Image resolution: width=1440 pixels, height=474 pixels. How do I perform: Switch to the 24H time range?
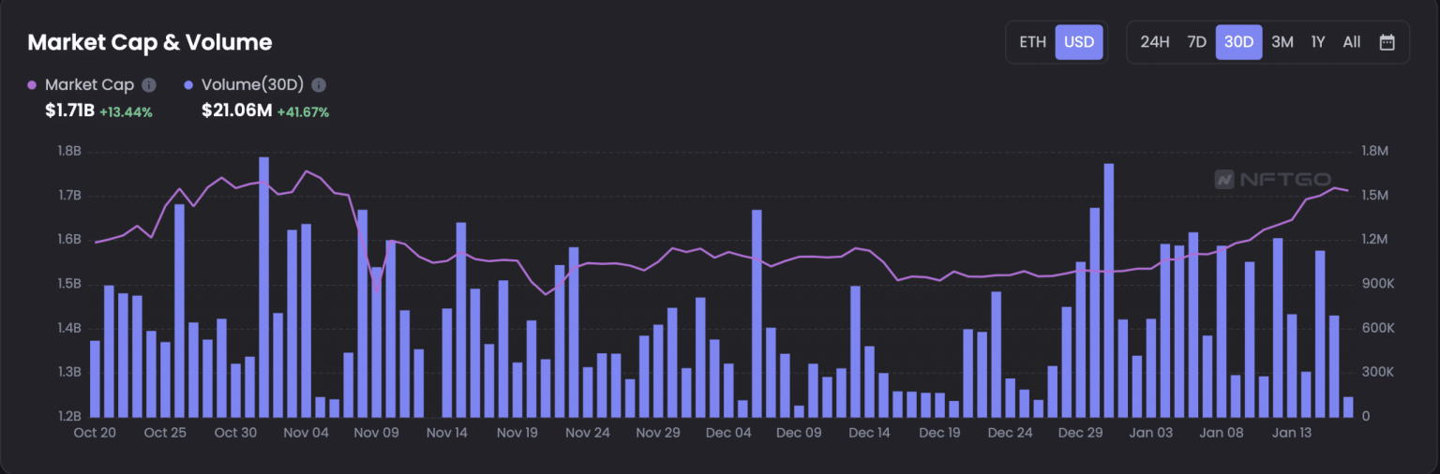pos(1155,42)
